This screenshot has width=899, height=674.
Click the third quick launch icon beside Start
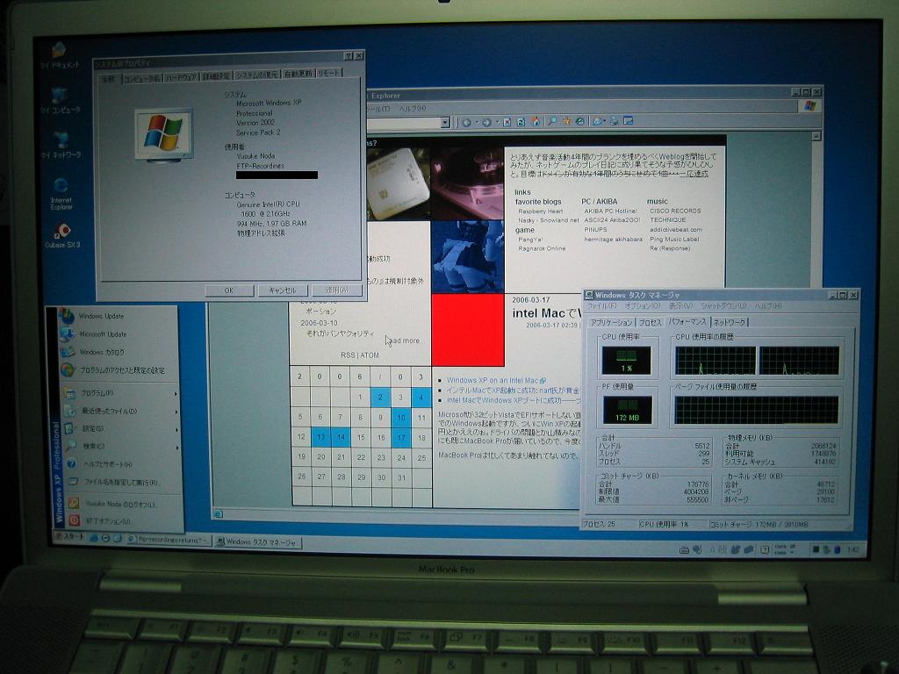point(117,538)
